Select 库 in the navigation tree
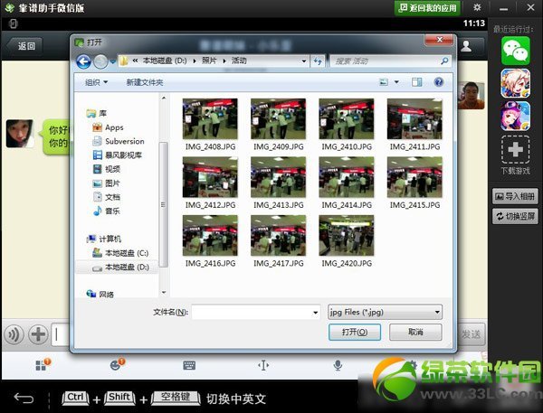 96,113
